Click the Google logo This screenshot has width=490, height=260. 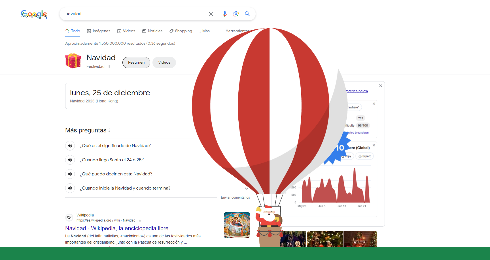click(34, 14)
